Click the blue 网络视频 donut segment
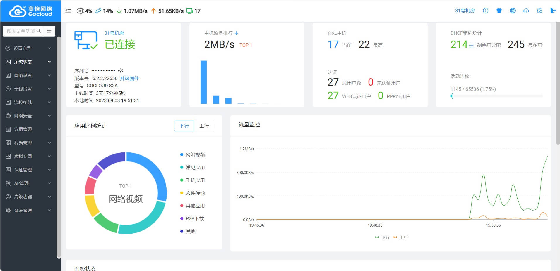This screenshot has width=560, height=271. tap(152, 174)
